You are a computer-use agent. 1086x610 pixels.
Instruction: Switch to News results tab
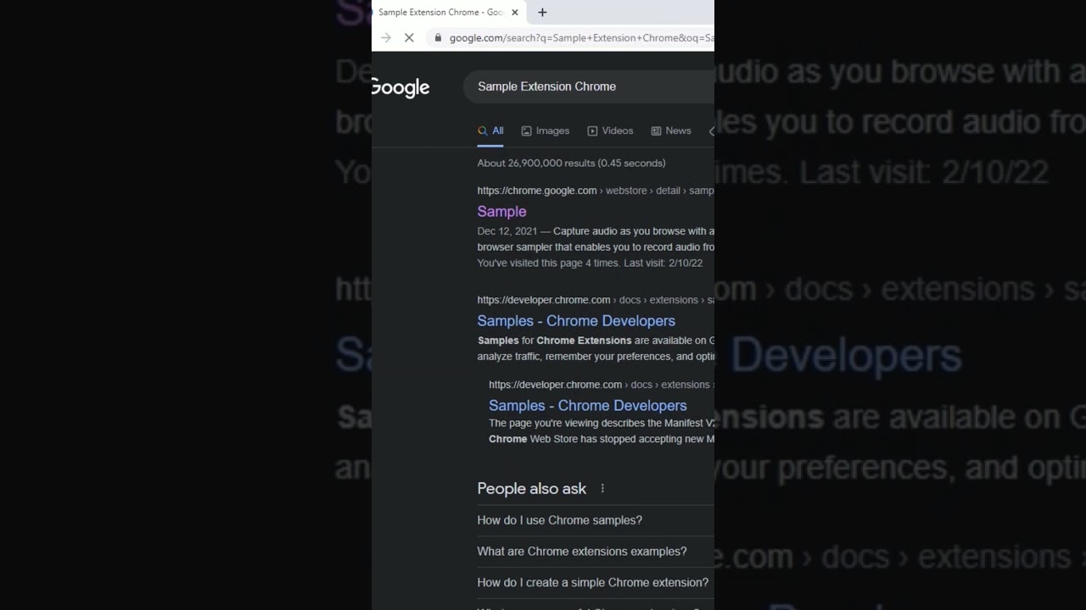coord(671,131)
